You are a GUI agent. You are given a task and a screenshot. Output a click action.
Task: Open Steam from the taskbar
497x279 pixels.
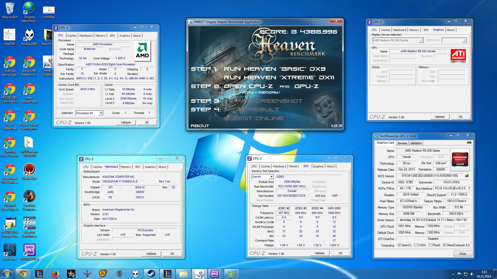tap(151, 274)
